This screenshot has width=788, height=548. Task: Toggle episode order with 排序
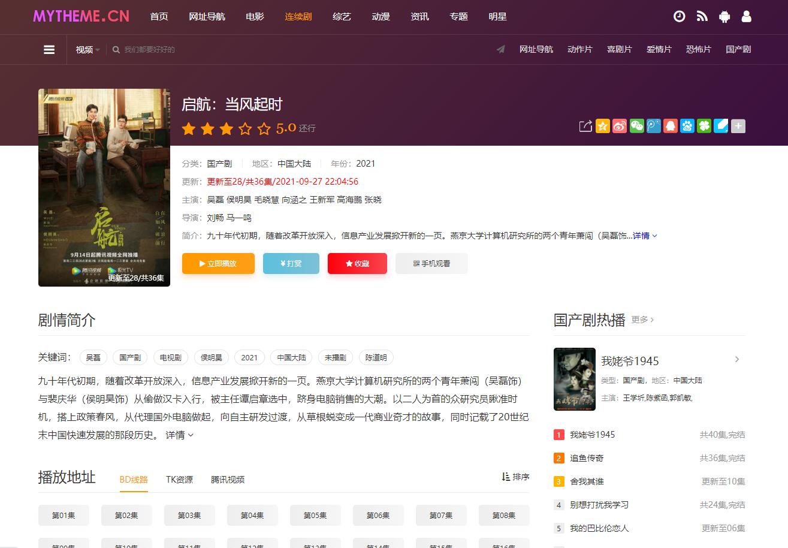pos(515,477)
